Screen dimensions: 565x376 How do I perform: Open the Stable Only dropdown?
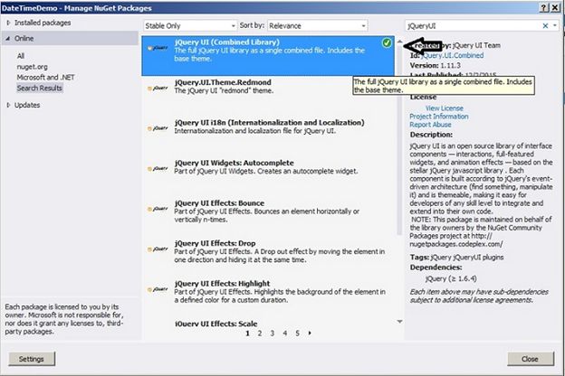pyautogui.click(x=190, y=25)
